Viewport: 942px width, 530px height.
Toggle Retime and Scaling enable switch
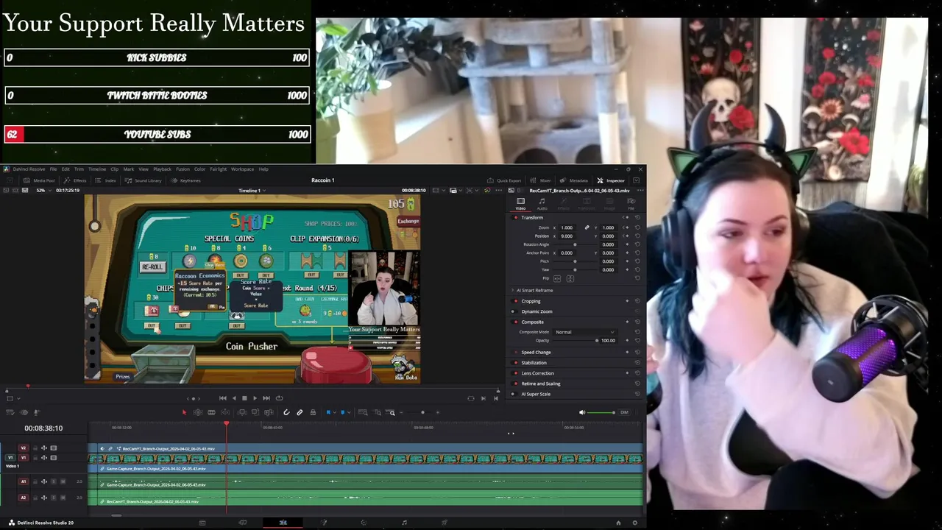click(x=514, y=384)
